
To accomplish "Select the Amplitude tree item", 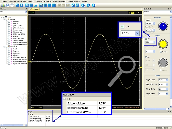I will point(16,36).
